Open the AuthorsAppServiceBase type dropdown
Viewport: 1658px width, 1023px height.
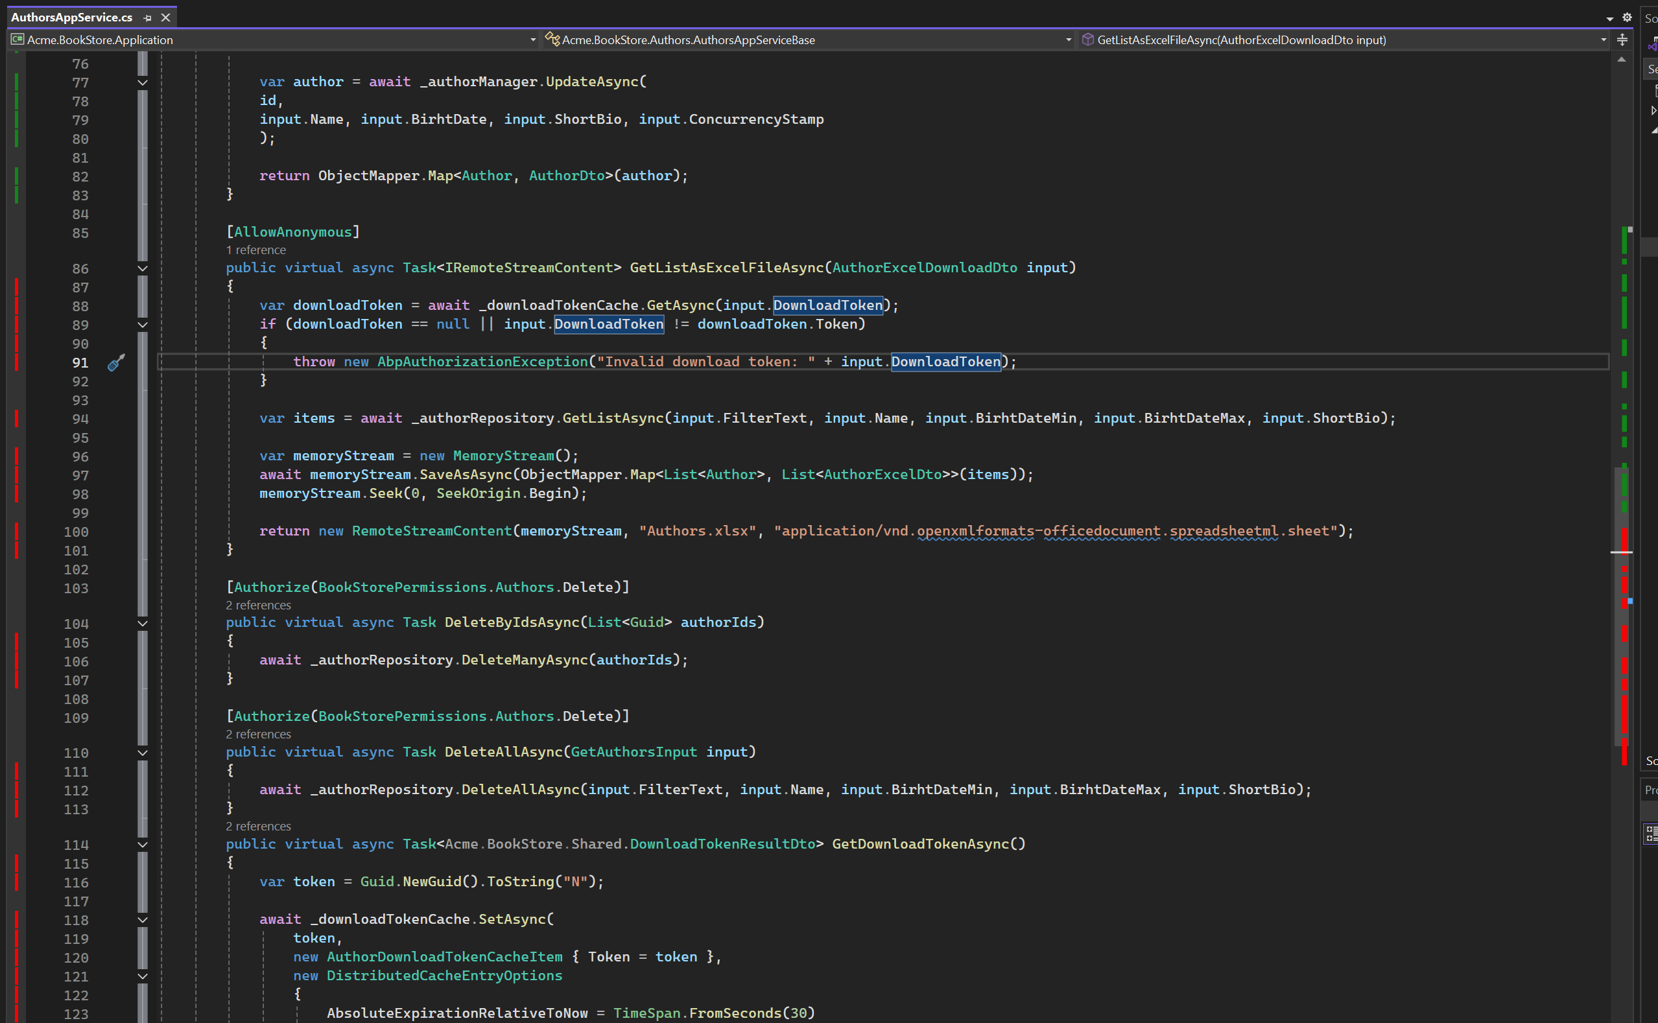click(1068, 40)
